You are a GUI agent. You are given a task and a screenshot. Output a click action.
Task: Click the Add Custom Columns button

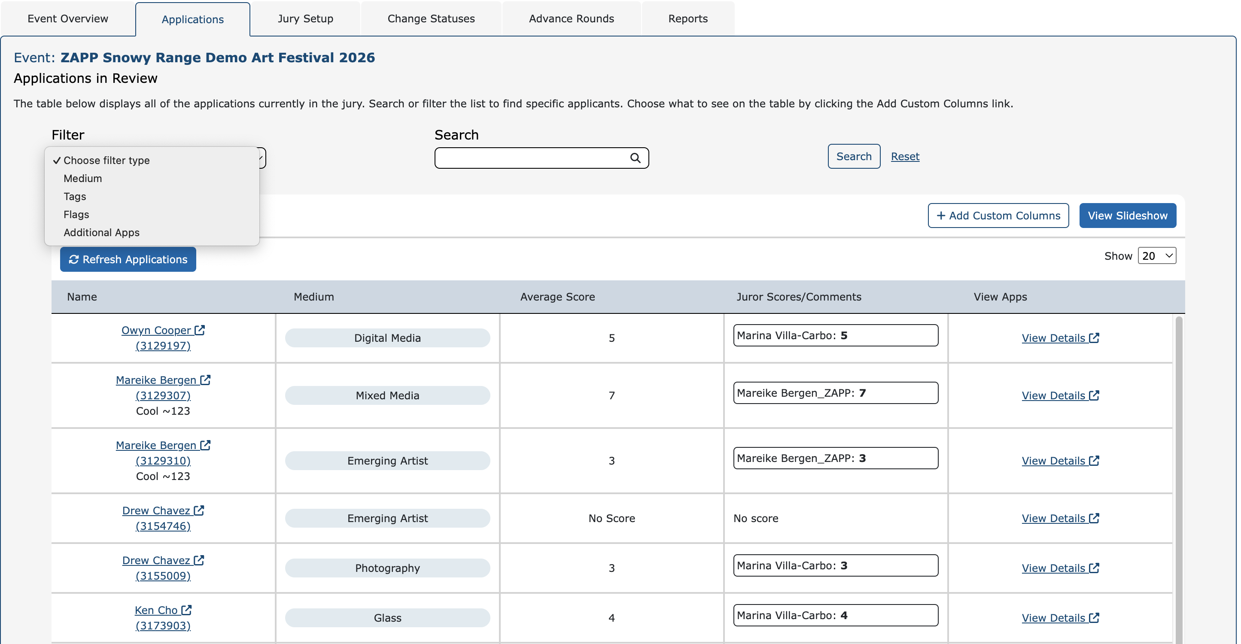point(998,215)
